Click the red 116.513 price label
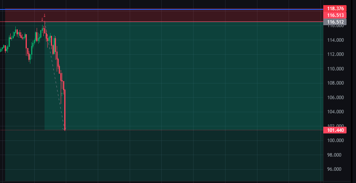 click(x=335, y=15)
